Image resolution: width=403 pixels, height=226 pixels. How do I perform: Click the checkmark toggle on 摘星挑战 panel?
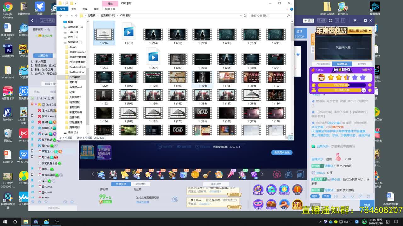click(364, 90)
